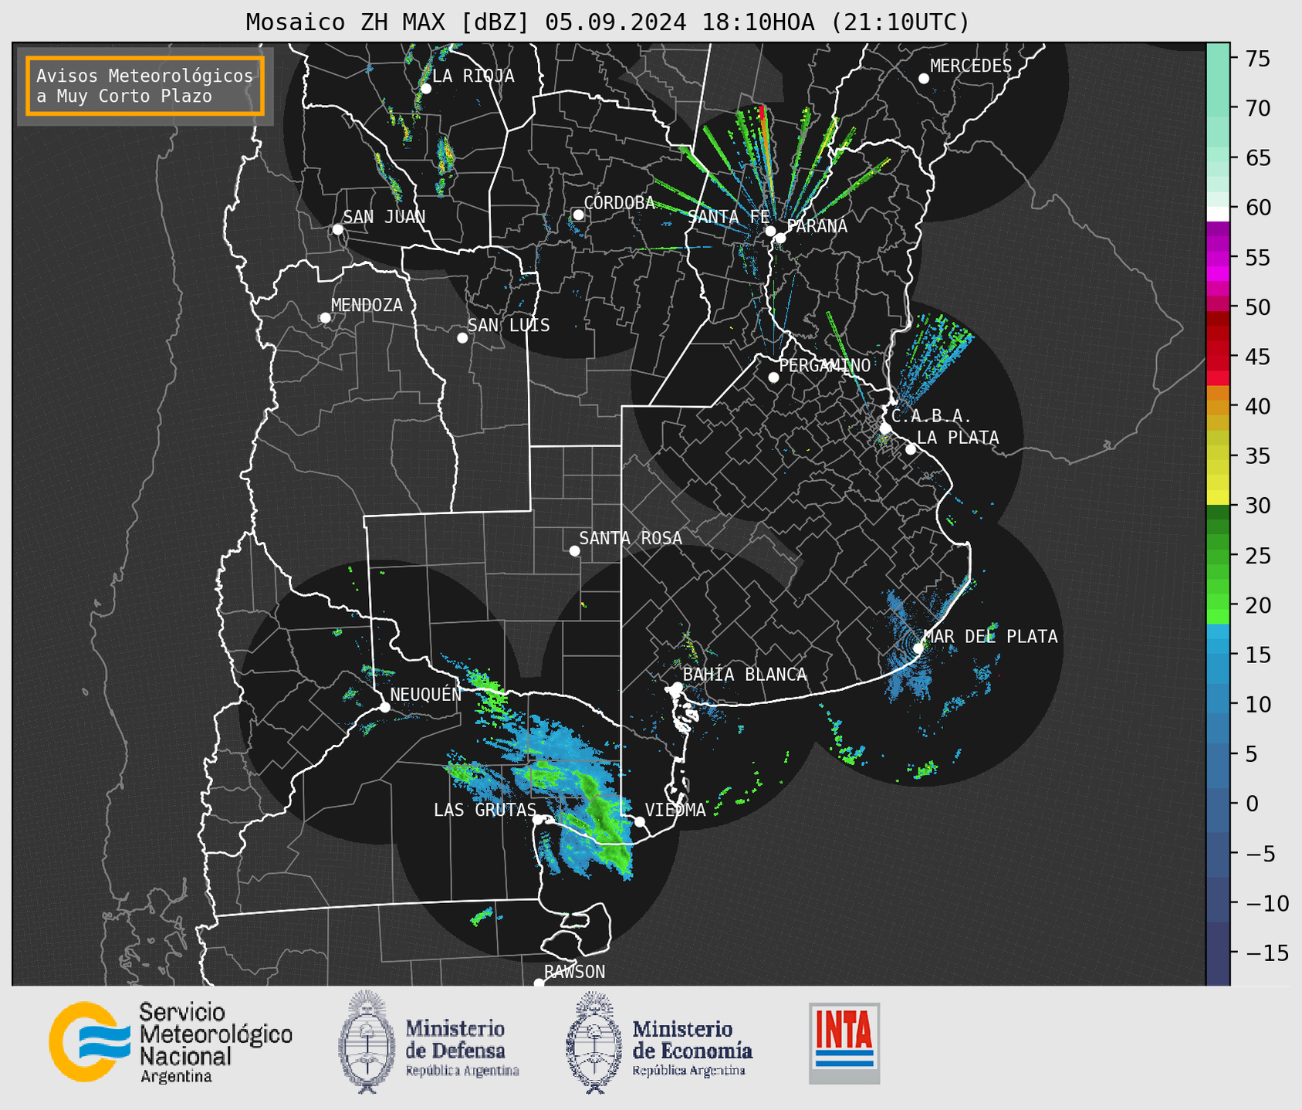Click the Servicio Meteorológico Nacional text
Viewport: 1302px width, 1110px height.
215,1043
